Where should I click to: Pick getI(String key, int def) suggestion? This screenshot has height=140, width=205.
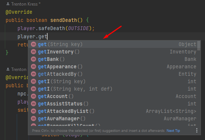point(113,89)
